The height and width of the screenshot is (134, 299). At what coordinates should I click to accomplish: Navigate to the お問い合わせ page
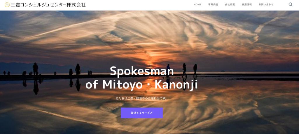266,5
